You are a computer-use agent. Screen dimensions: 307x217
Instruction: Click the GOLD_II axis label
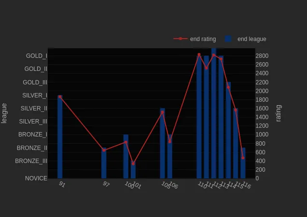pyautogui.click(x=36, y=69)
